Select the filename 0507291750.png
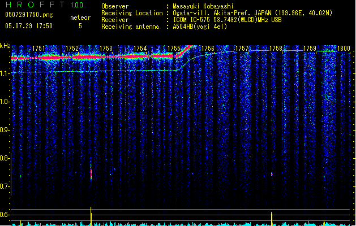This screenshot has height=226, width=356. tap(29, 15)
